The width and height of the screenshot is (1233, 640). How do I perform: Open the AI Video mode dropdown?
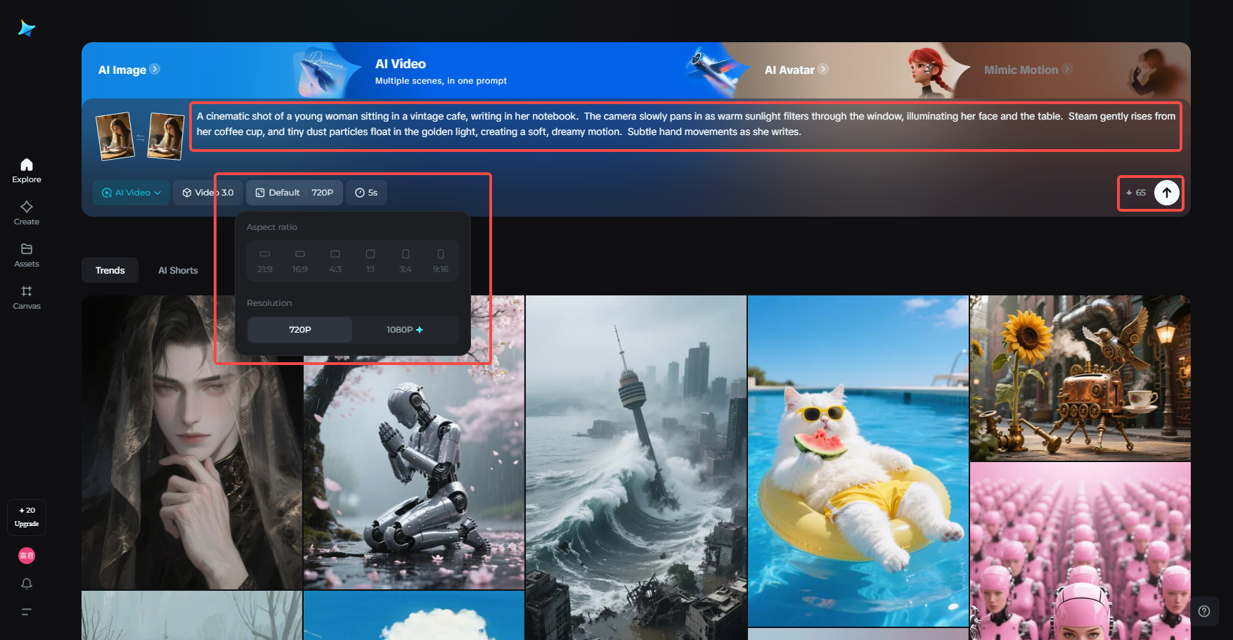coord(131,192)
